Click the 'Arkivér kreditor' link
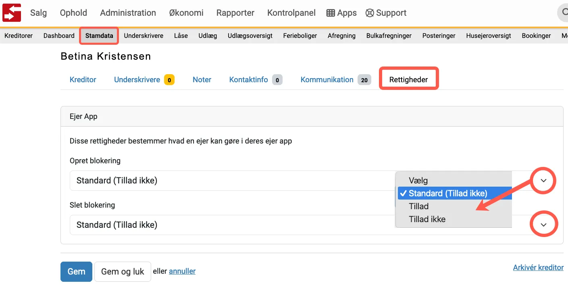Screen dimensions: 568x285 [x=538, y=268]
